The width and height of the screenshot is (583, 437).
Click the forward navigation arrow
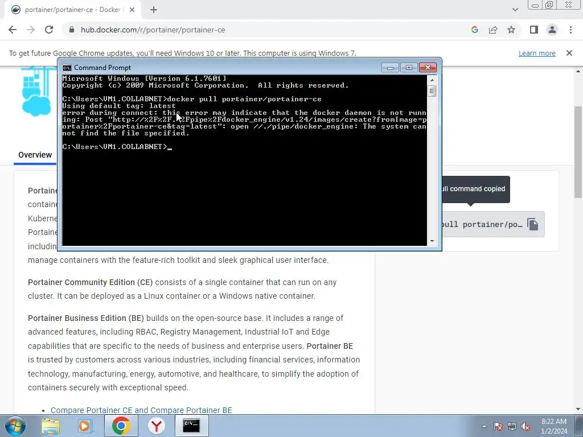click(x=31, y=30)
